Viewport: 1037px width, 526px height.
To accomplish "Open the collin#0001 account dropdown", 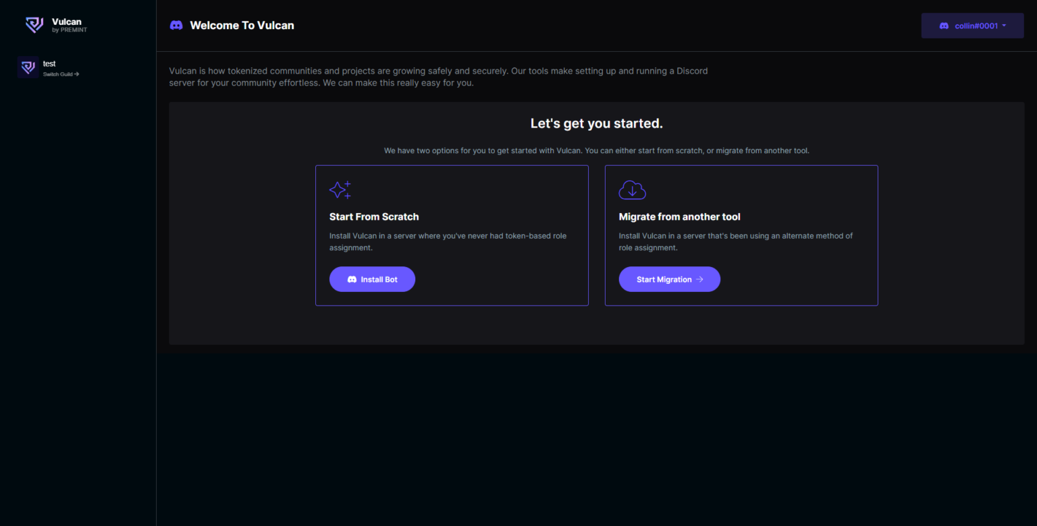I will (x=972, y=25).
